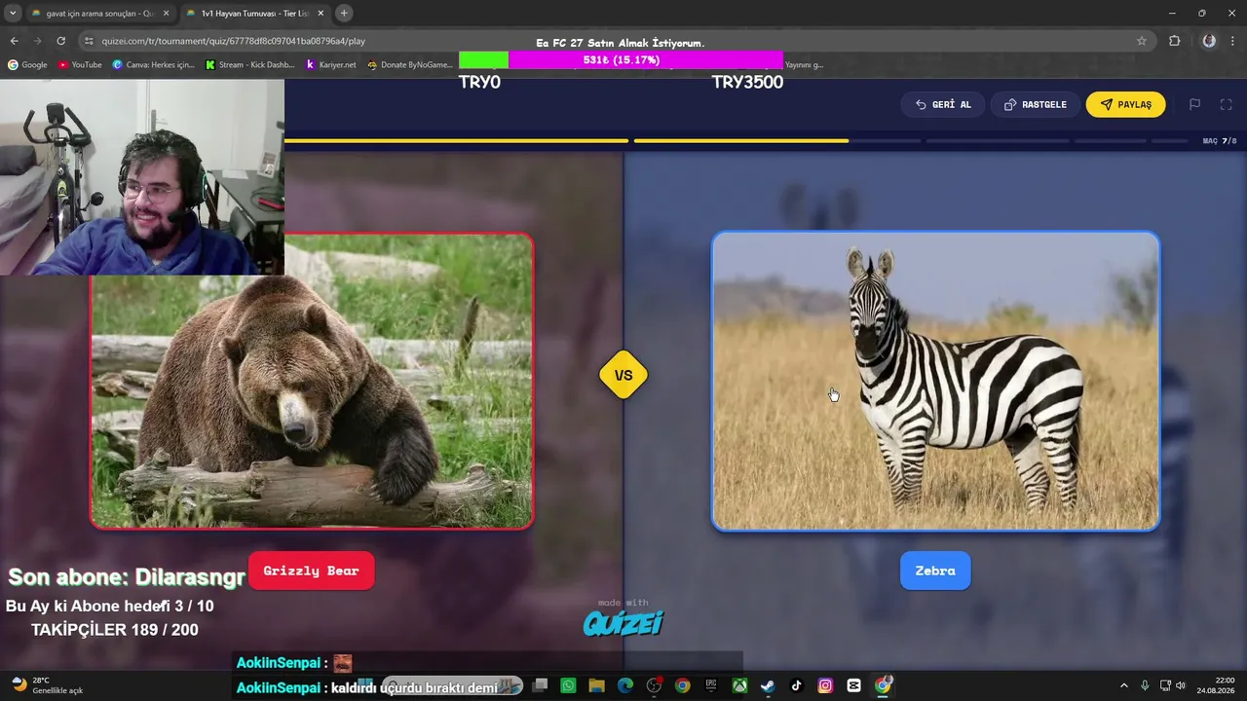Image resolution: width=1247 pixels, height=701 pixels.
Task: Open the Xbox app from the taskbar
Action: point(739,685)
